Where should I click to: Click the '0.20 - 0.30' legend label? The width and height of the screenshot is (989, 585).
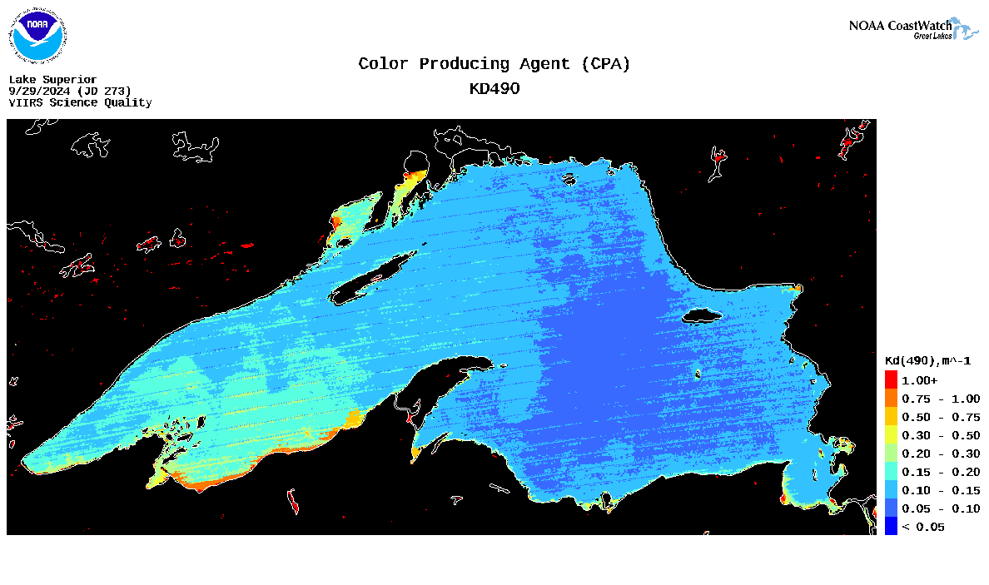point(941,454)
